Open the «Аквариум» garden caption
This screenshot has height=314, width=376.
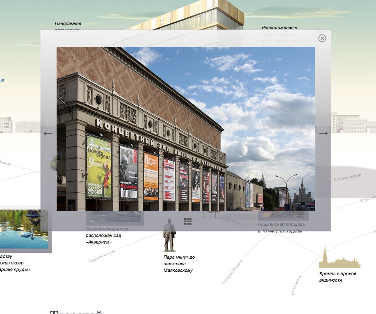coord(107,235)
